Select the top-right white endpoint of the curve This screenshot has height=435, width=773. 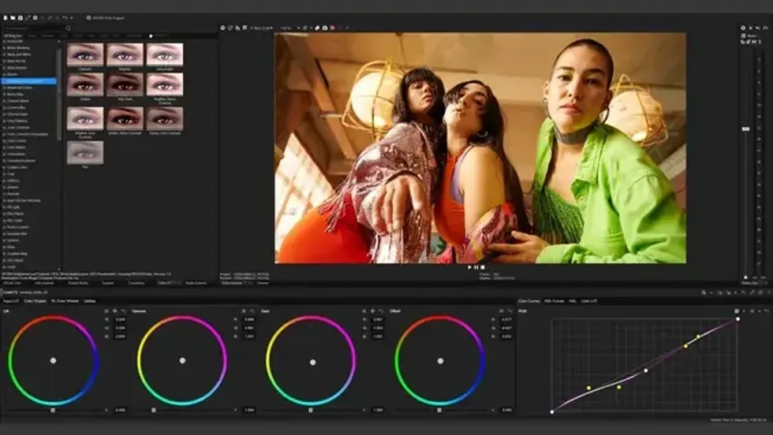click(738, 319)
